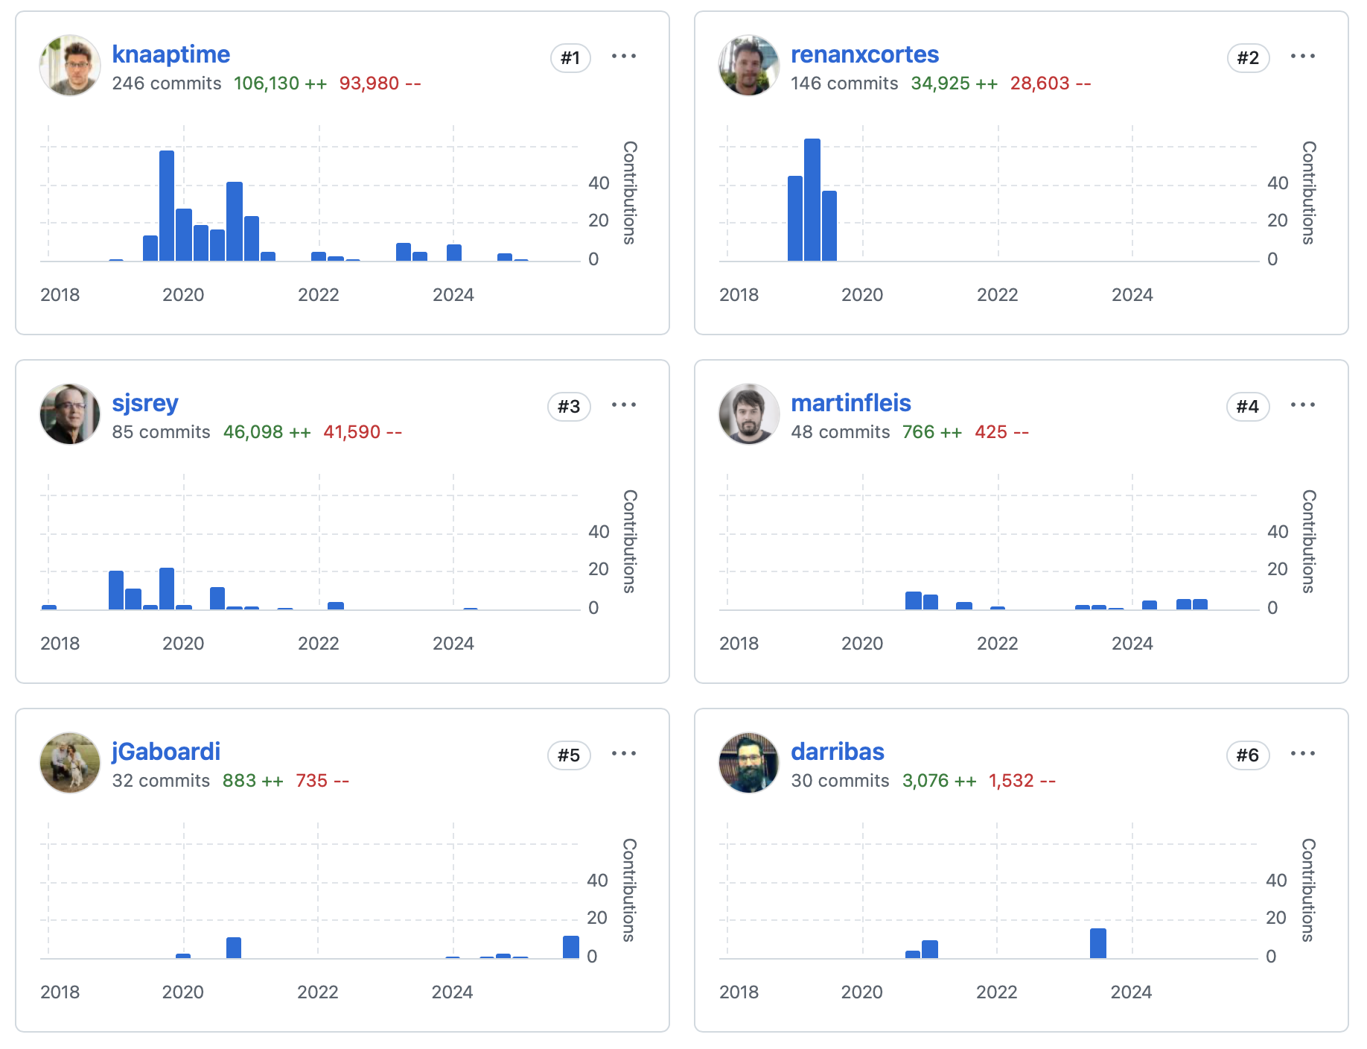Expand the options menu for renanxcortes
1367x1049 pixels.
(1302, 57)
